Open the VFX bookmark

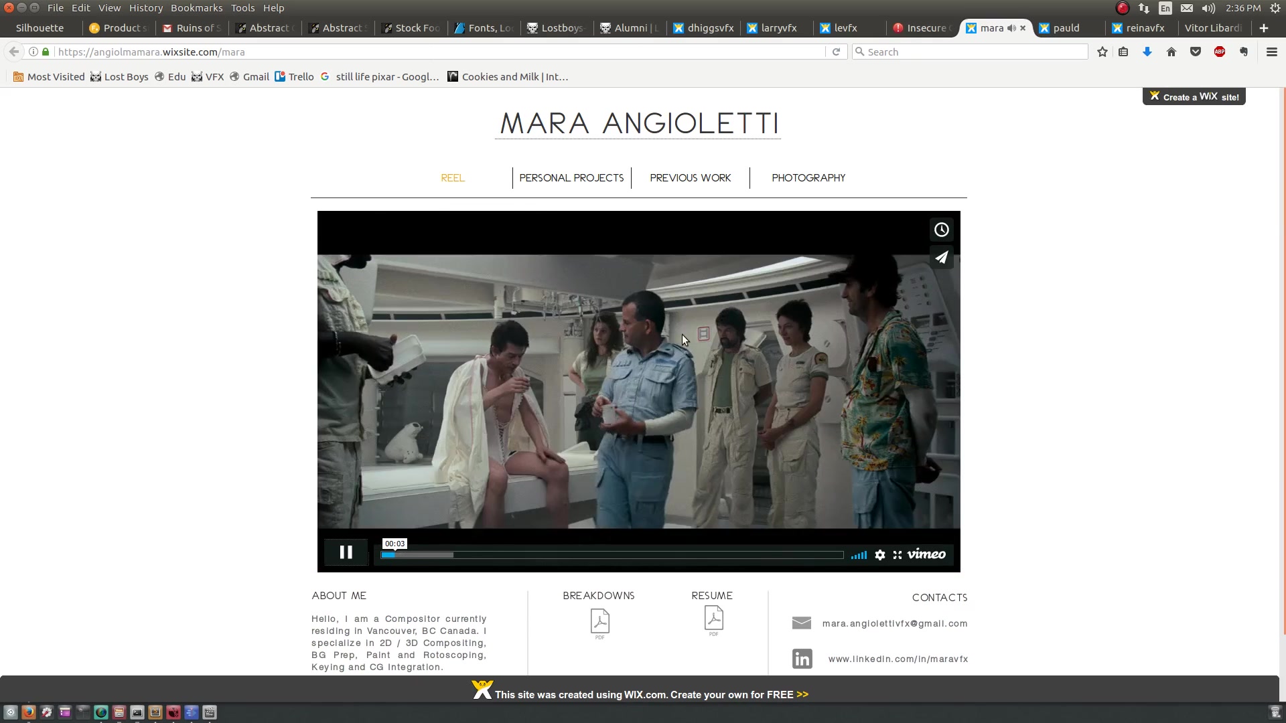coord(208,77)
